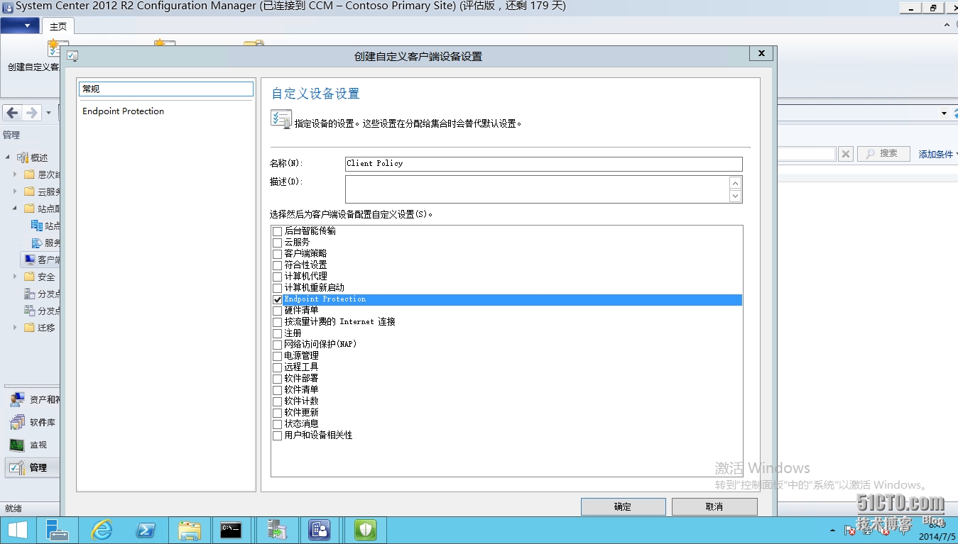Click the description scroll down arrow
958x544 pixels.
[736, 196]
